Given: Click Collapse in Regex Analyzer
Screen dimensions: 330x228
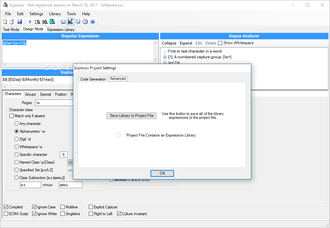Looking at the screenshot, I should tap(169, 43).
